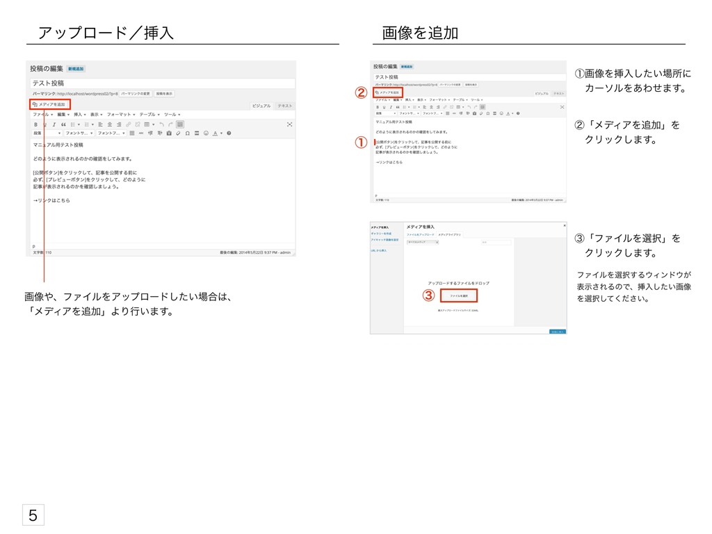Image resolution: width=712 pixels, height=534 pixels.
Task: Expand the 段落 format dropdown in アップロード／挿入 editor
Action: tap(47, 133)
